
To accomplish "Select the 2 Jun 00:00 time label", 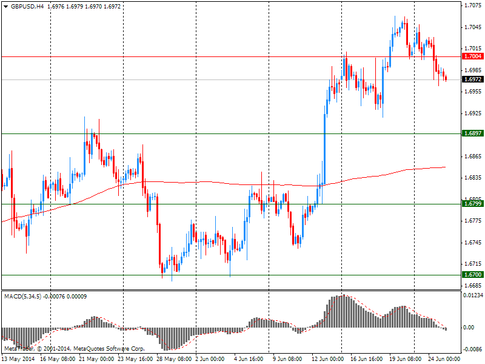I will (x=210, y=359).
